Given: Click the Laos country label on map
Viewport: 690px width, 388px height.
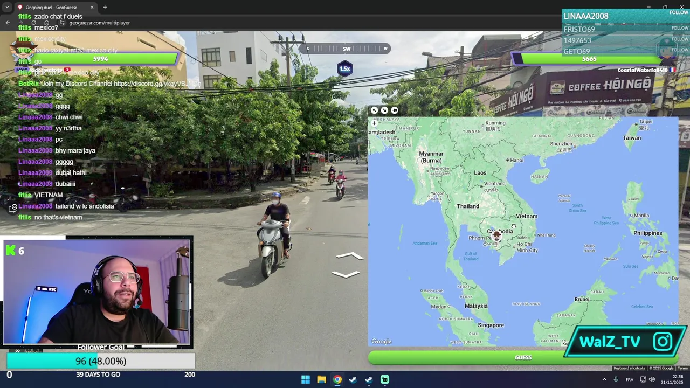Looking at the screenshot, I should click(x=480, y=173).
